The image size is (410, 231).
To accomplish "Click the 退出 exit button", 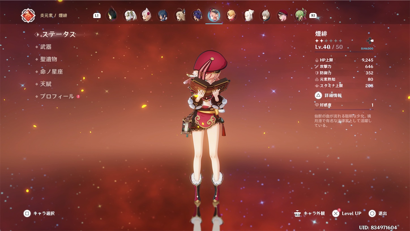I will pyautogui.click(x=378, y=213).
